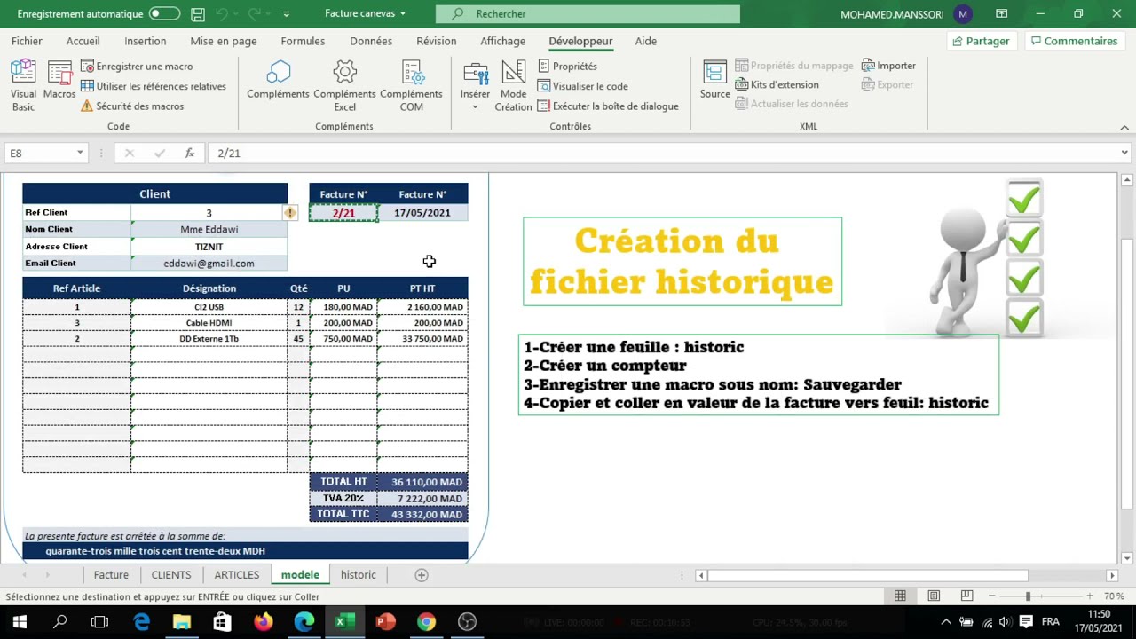Select the invoice number cell 2/21
Screen dimensions: 1136x639
point(343,213)
